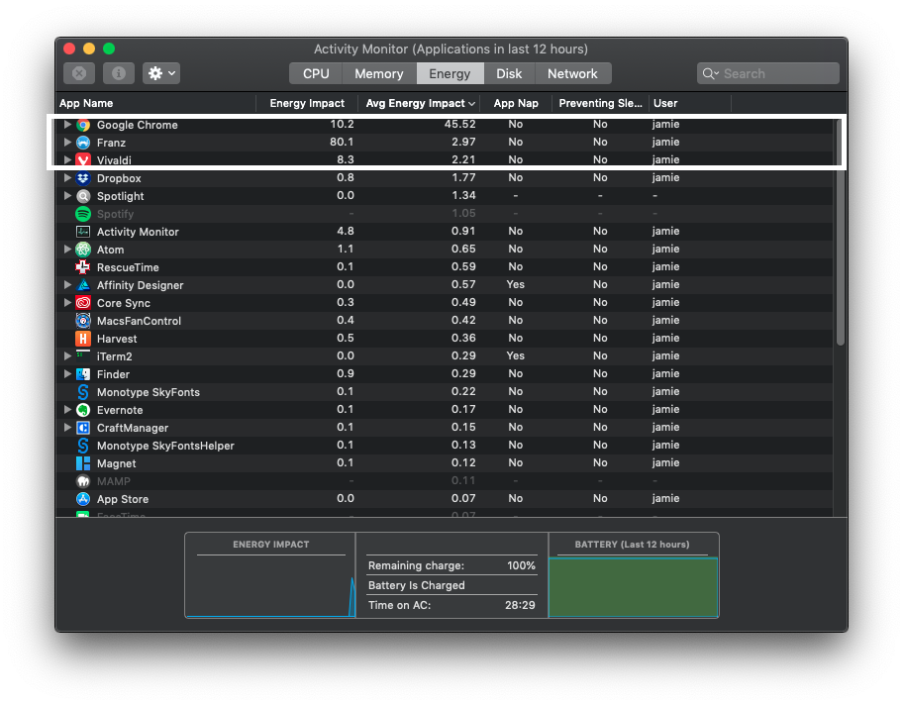Select the Magnet row name text
The width and height of the screenshot is (903, 705).
pos(116,464)
